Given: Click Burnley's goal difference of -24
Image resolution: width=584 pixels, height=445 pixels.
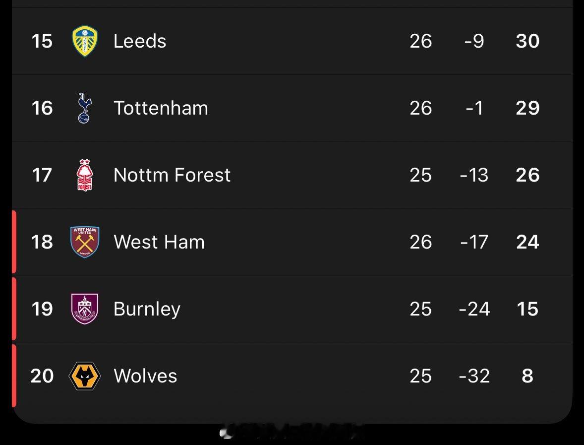Looking at the screenshot, I should [474, 309].
